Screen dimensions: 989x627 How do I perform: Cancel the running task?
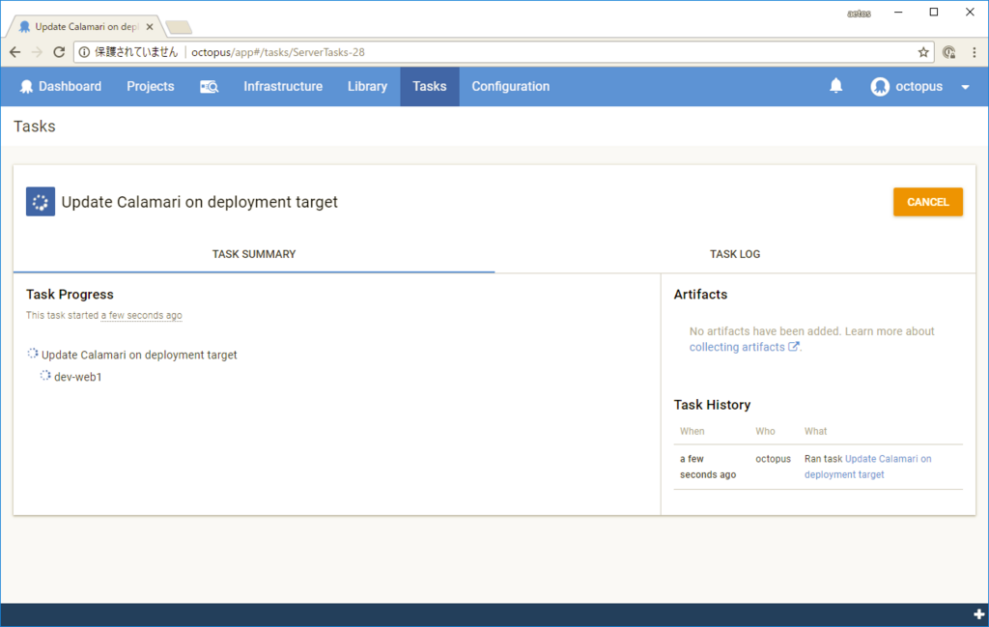928,202
